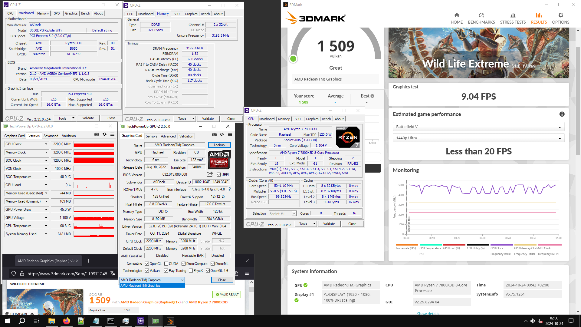Switch to Bench tab in CPU-Z Memory window

pyautogui.click(x=205, y=14)
